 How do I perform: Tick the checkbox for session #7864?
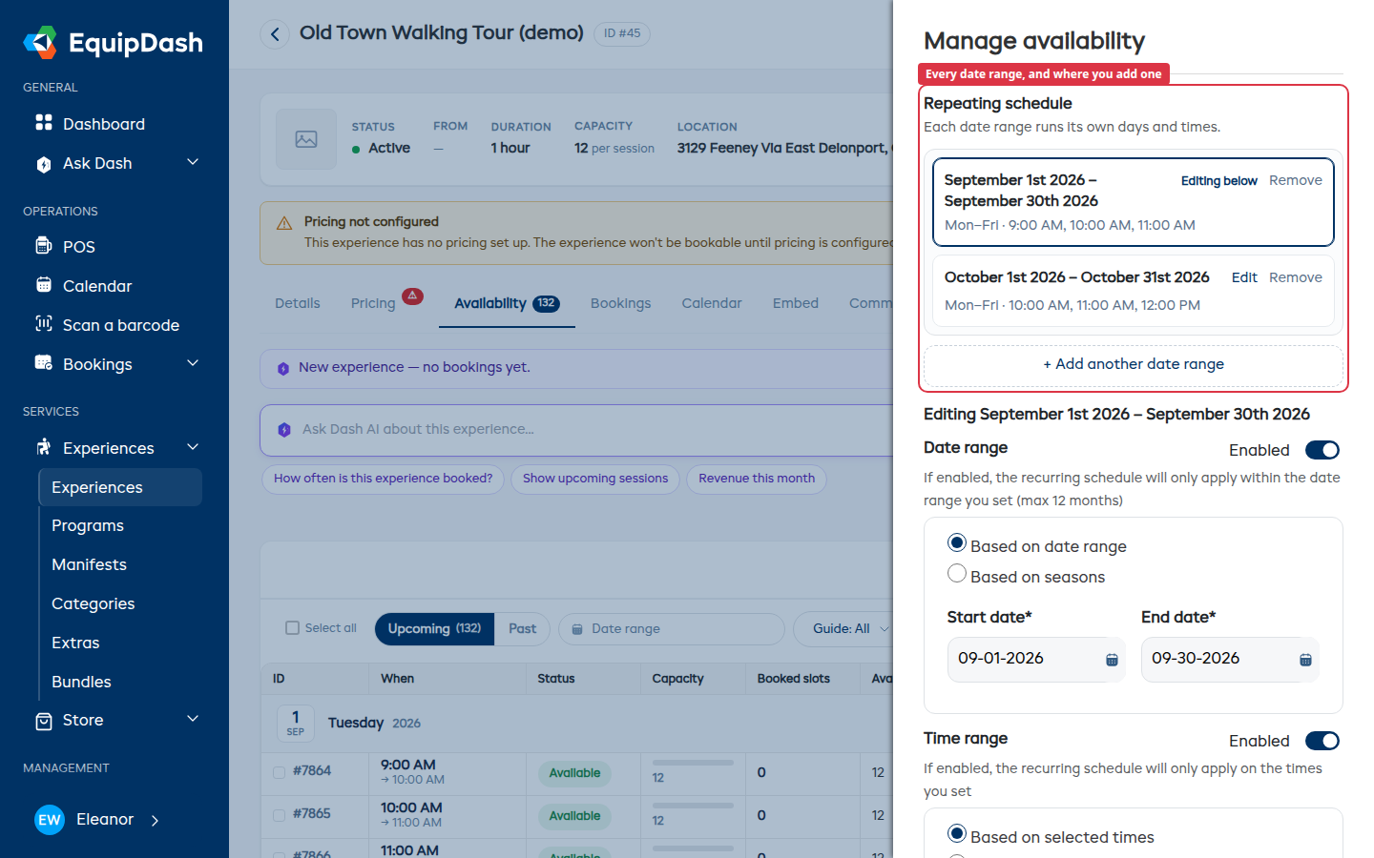click(279, 772)
